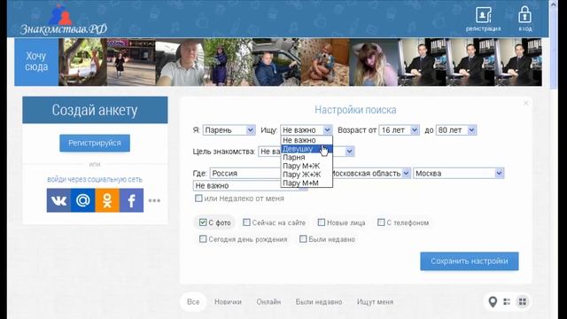Open maximum age '80 лет' dropdown

click(456, 130)
